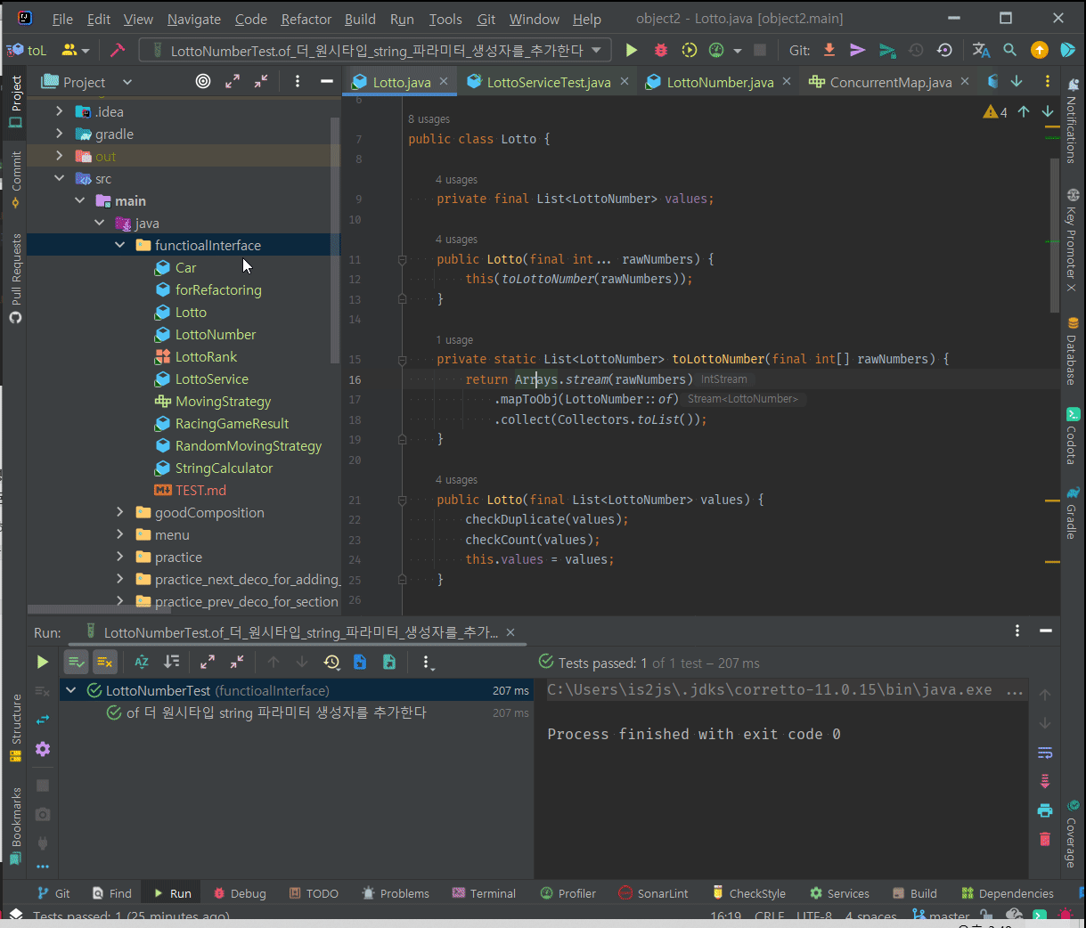Sort test results alphabetically
The image size is (1086, 928).
142,662
